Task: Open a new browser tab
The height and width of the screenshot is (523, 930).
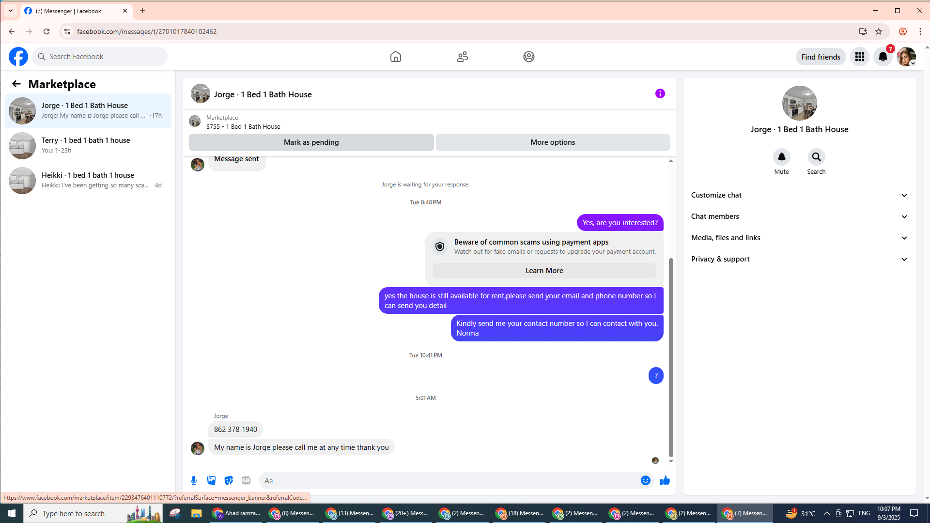Action: (x=142, y=11)
